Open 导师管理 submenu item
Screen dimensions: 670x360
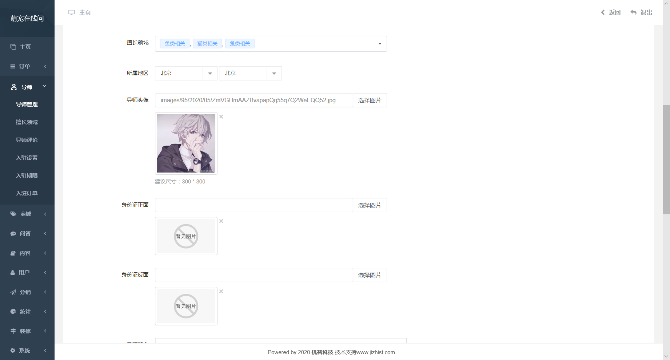pos(27,104)
